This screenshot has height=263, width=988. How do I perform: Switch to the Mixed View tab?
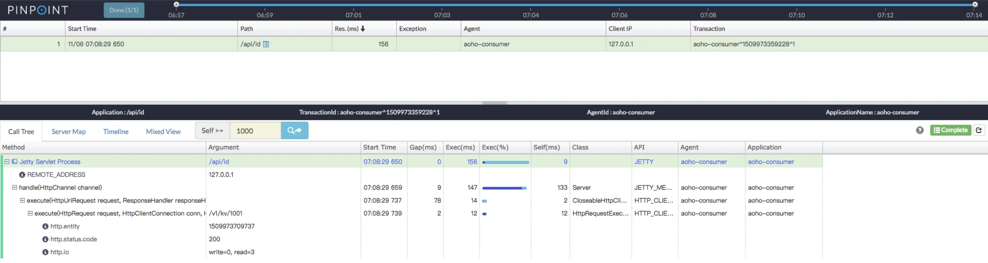[163, 131]
